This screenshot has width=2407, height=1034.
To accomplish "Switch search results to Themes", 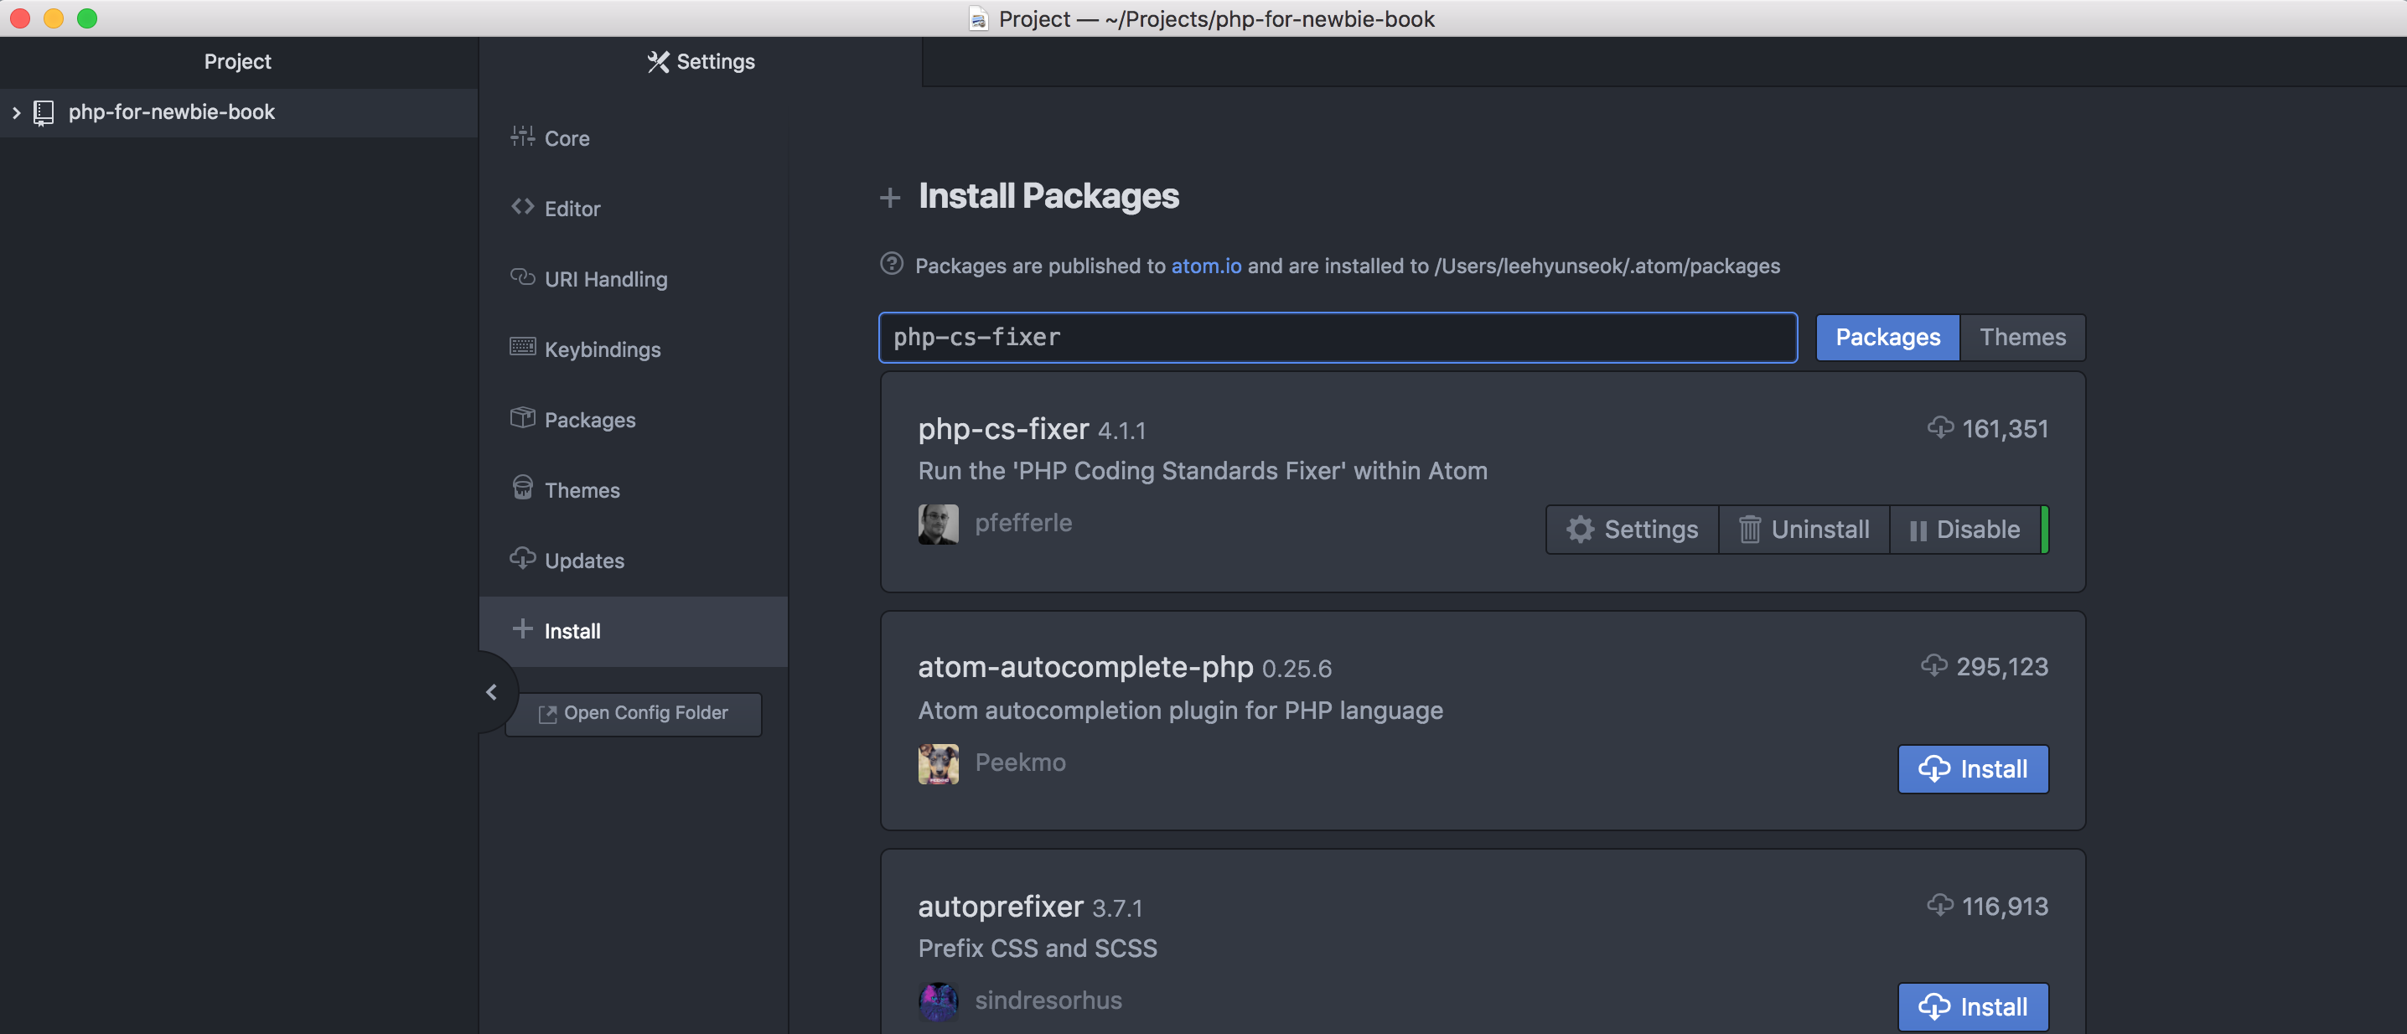I will [2023, 337].
